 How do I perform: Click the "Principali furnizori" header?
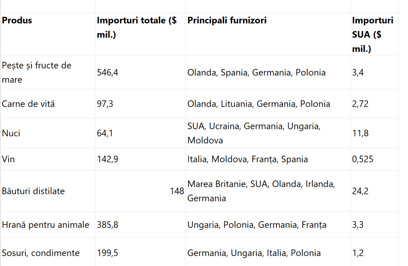click(227, 20)
